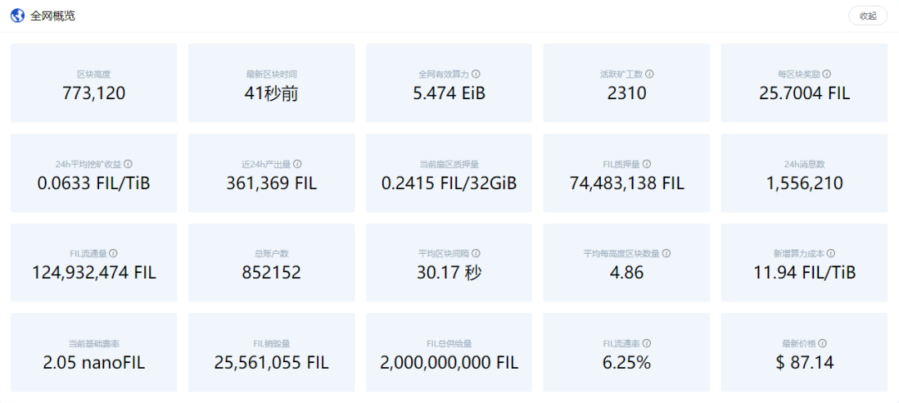Select the 区块高度 773,120 card

(x=94, y=83)
